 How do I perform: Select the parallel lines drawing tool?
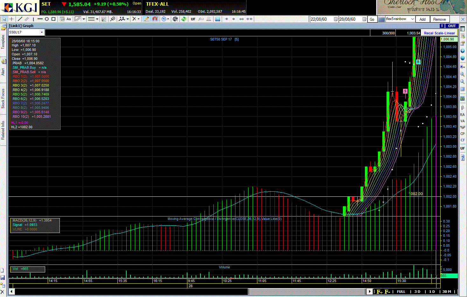tap(27, 19)
